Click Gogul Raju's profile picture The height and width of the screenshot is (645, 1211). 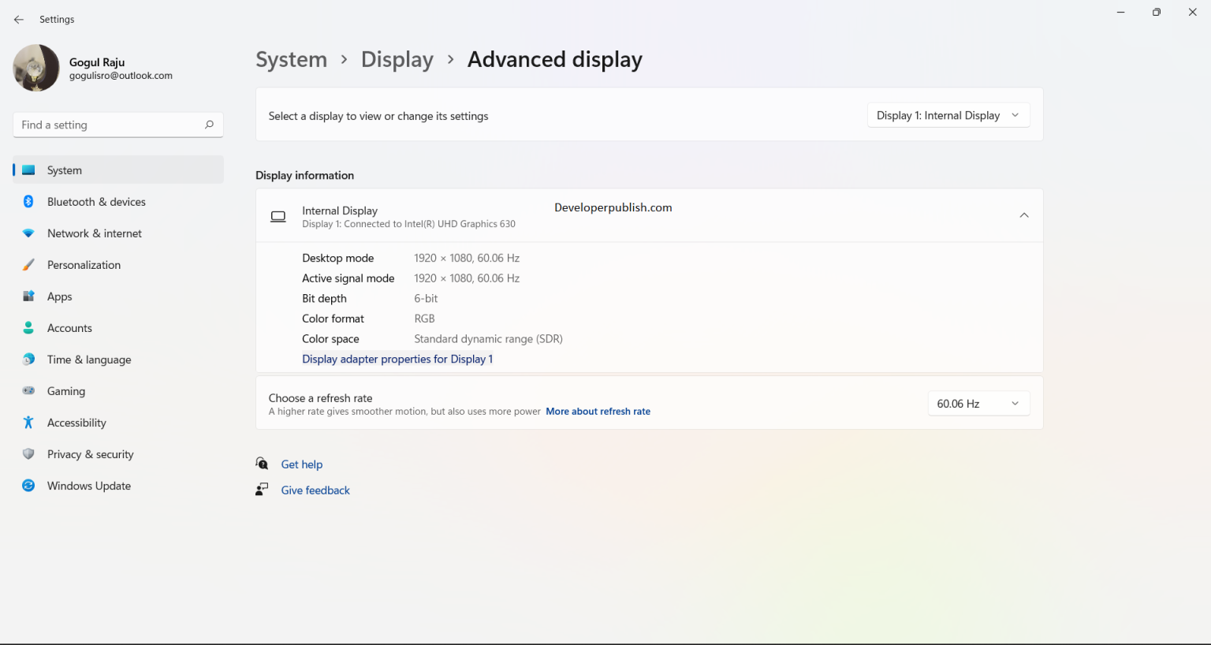click(x=35, y=68)
